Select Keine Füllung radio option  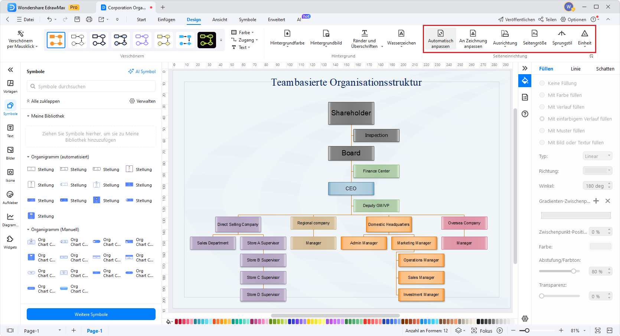click(x=542, y=83)
